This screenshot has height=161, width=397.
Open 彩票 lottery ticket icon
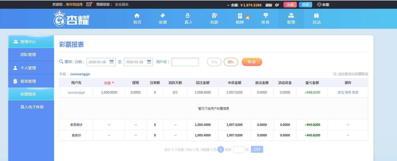163,16
